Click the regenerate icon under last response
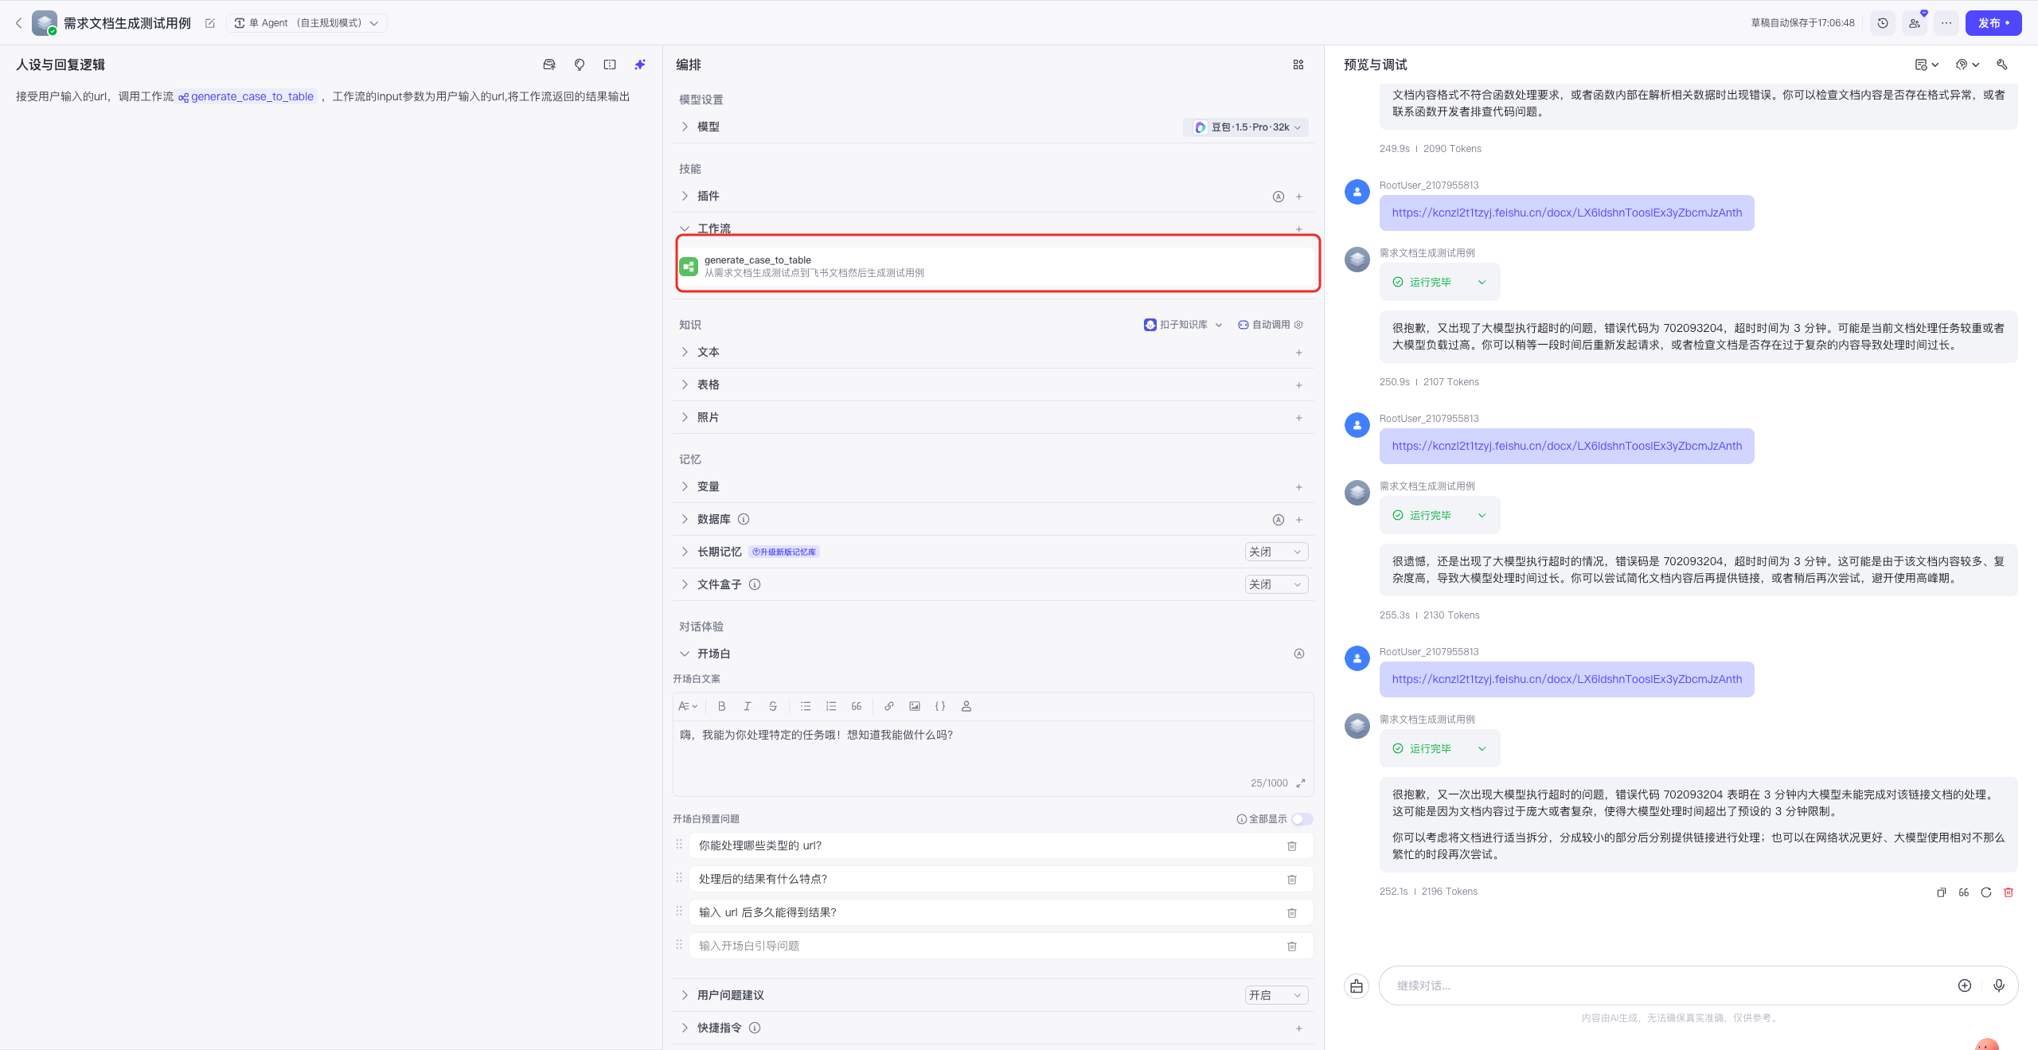2038x1050 pixels. [1986, 892]
